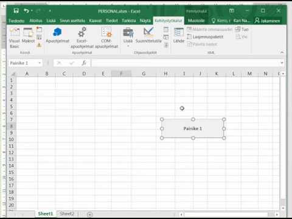
Task: Open COM-apuohjelmat add-ins dialog
Action: pos(106,38)
